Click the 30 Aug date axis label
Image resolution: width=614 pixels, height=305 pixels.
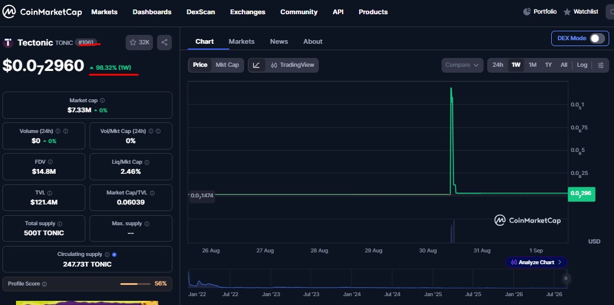pos(428,251)
